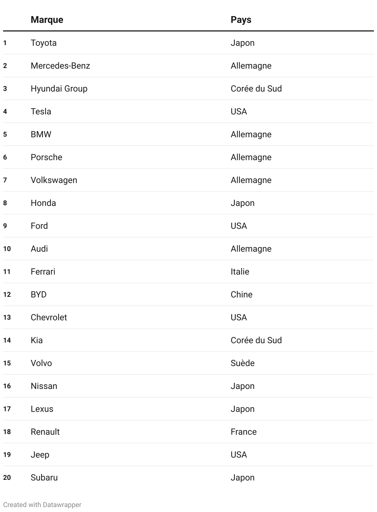Click the Porsche entry
Viewport: 377px width, 512px height.
(46, 157)
